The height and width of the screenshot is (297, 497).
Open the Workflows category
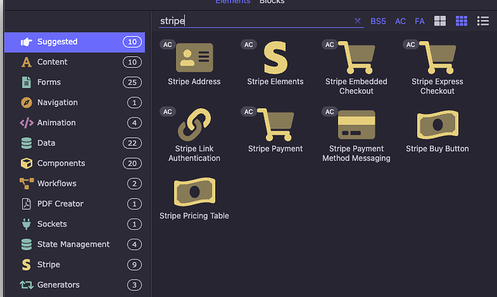pos(74,184)
